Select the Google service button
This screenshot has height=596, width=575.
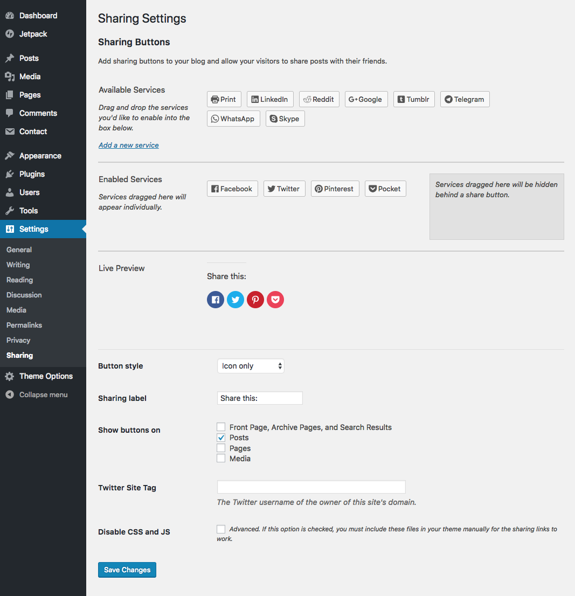366,99
